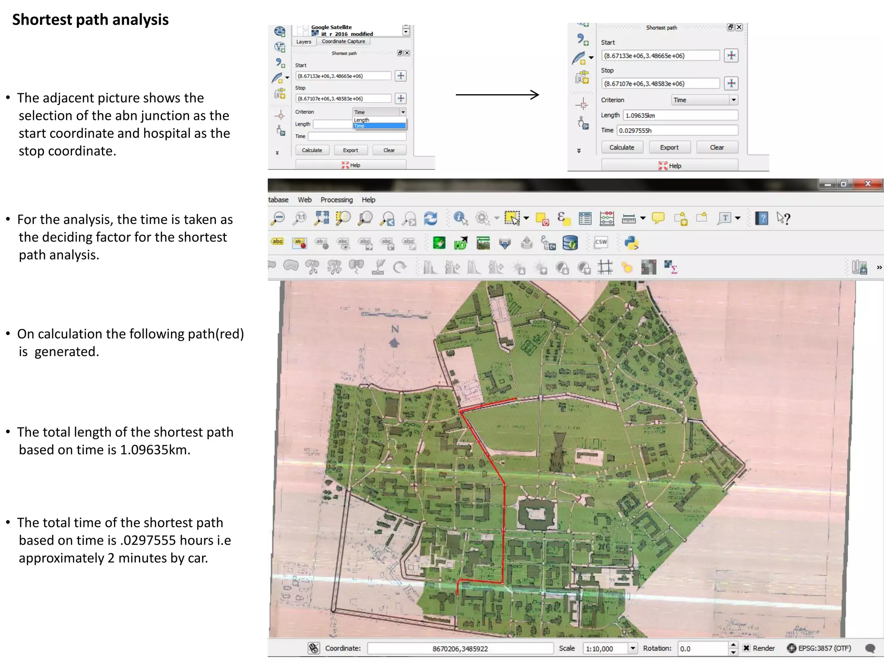This screenshot has width=884, height=663.
Task: Click the Refresh map canvas icon
Action: [x=430, y=219]
